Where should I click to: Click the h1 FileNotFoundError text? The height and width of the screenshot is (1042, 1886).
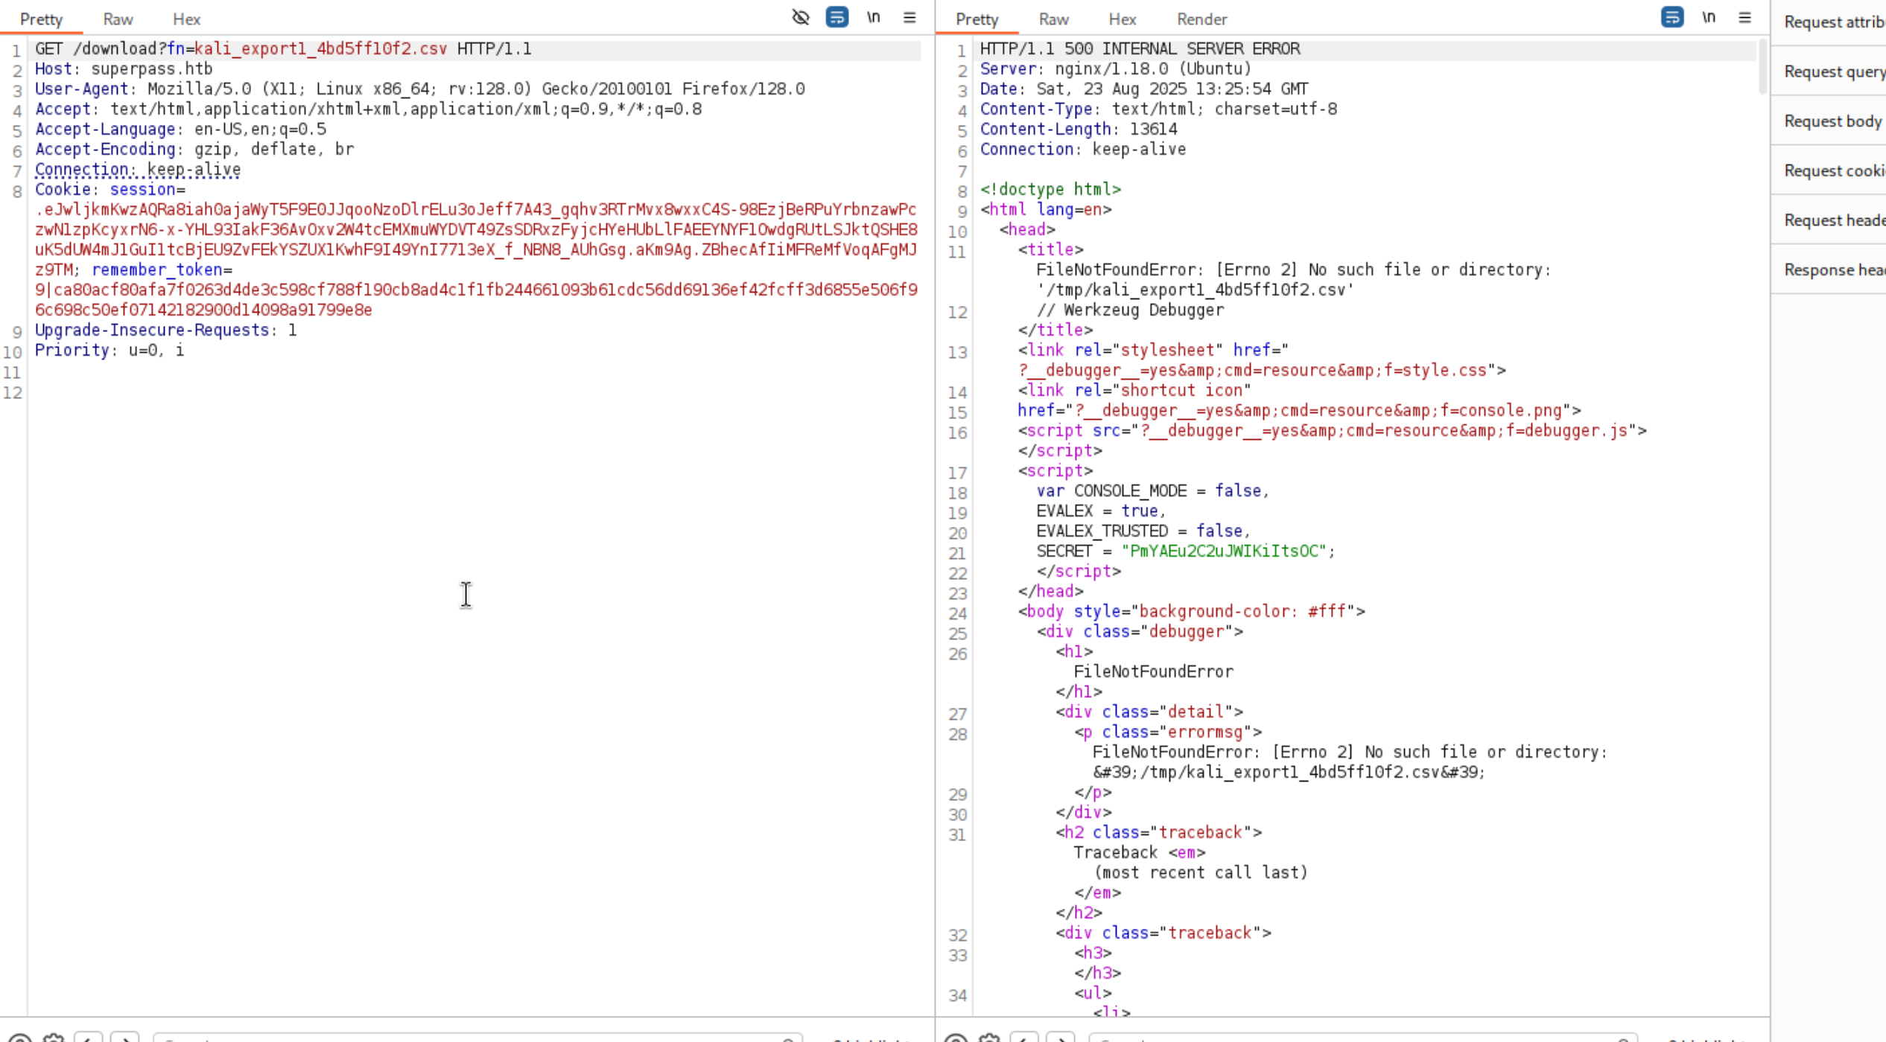pos(1153,672)
